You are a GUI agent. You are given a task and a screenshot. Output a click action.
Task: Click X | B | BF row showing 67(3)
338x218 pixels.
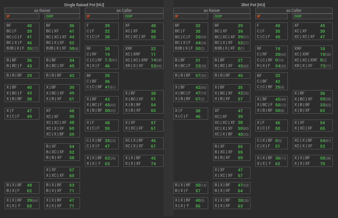(x=191, y=99)
